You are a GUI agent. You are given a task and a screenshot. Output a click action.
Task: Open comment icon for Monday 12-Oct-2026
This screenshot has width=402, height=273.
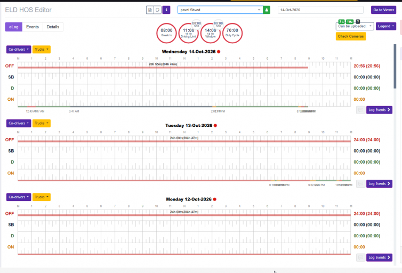pos(360,258)
